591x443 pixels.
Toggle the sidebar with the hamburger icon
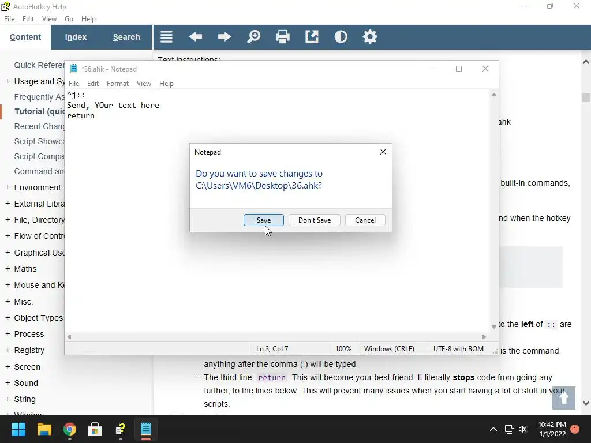[x=166, y=37]
